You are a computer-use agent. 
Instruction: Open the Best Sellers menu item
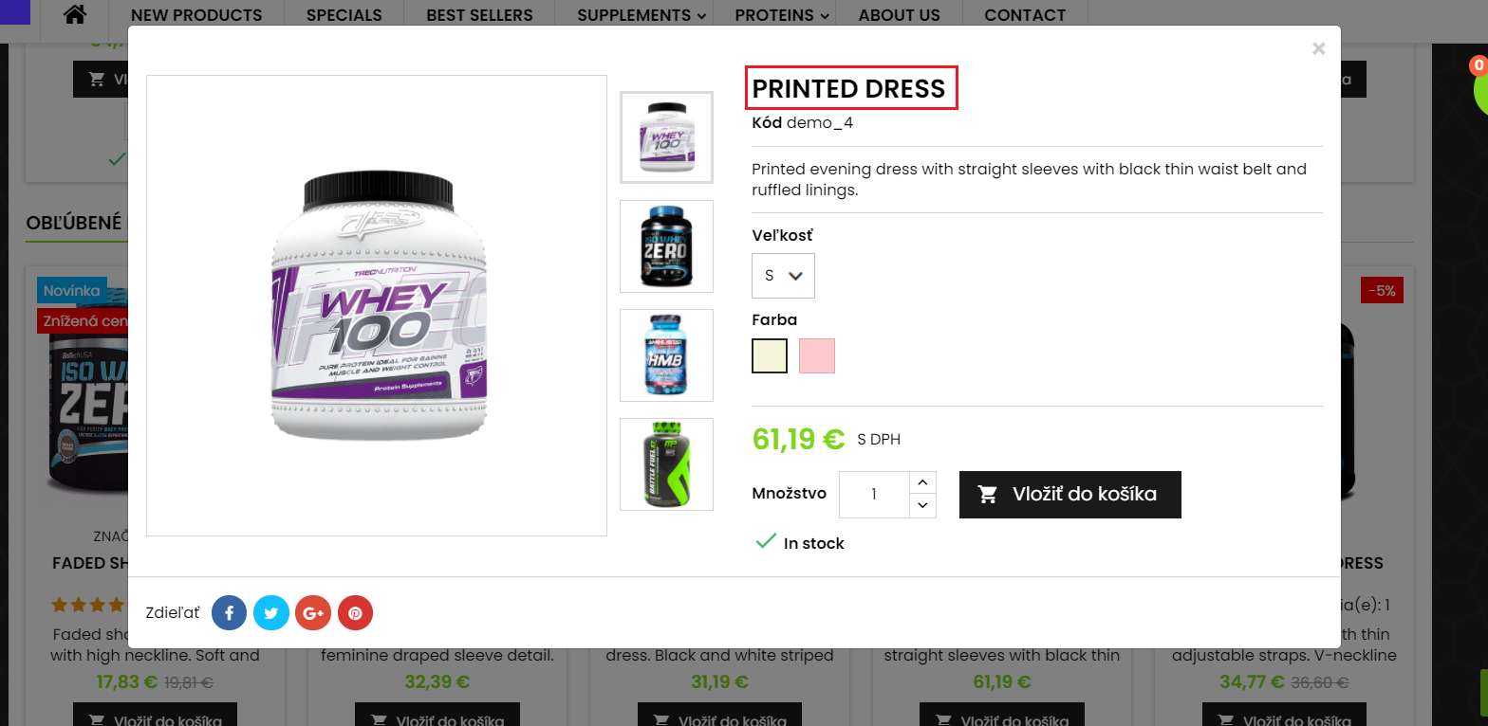[x=479, y=15]
